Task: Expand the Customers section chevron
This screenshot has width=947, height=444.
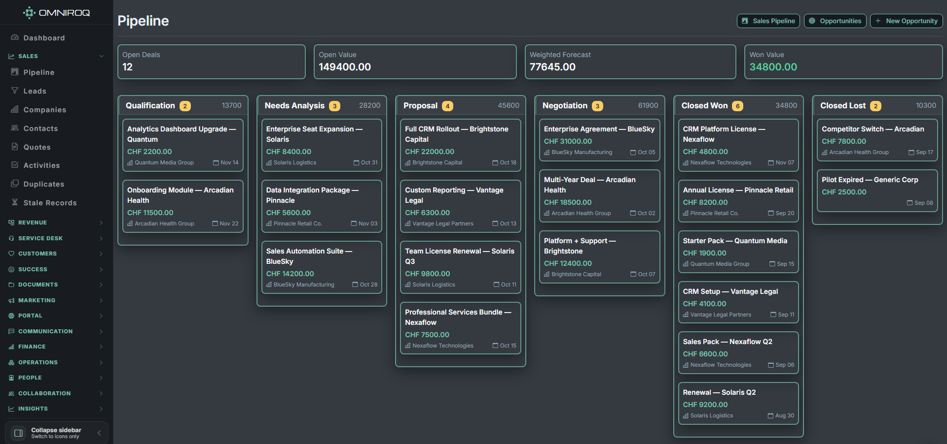Action: pyautogui.click(x=101, y=254)
